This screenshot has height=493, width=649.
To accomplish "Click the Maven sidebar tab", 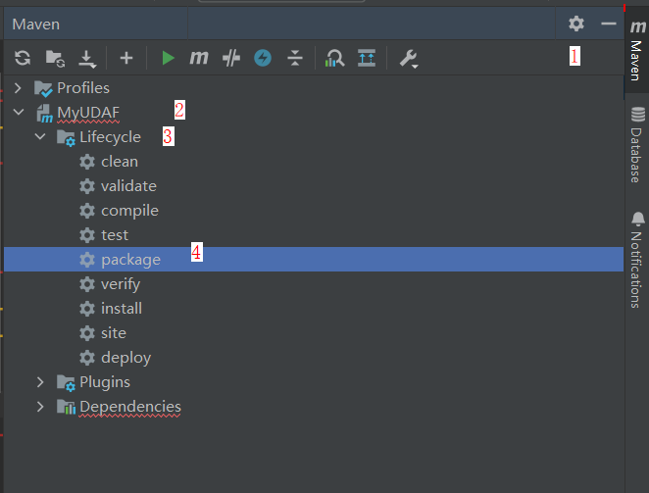I will (636, 51).
